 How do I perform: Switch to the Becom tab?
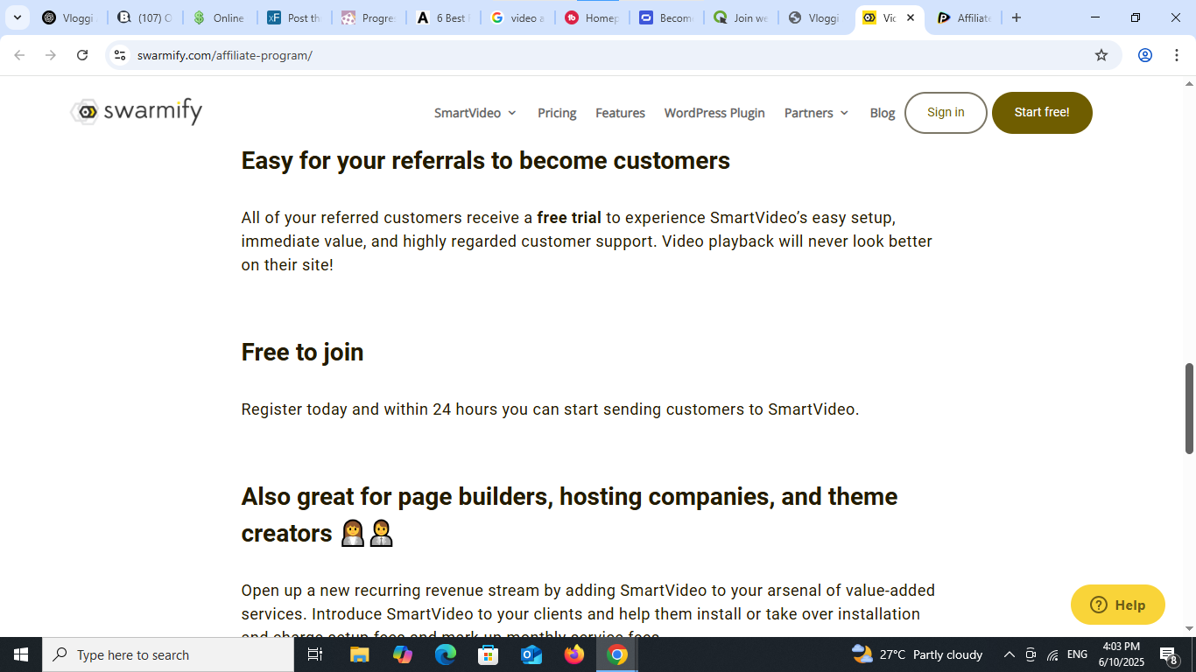(x=667, y=17)
